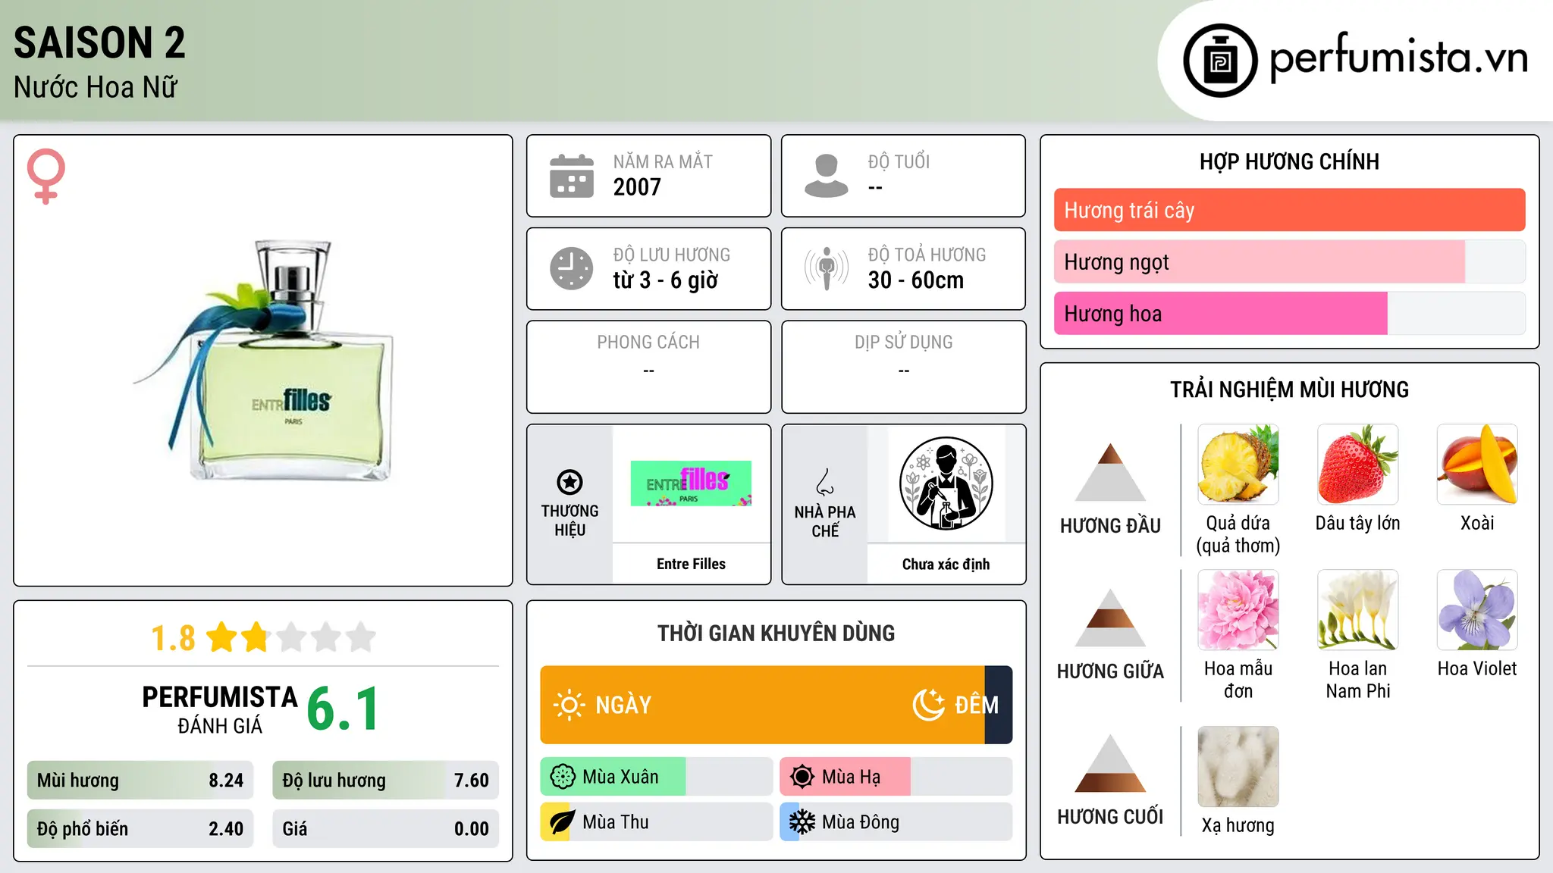Open the pineapple note image

pyautogui.click(x=1238, y=465)
